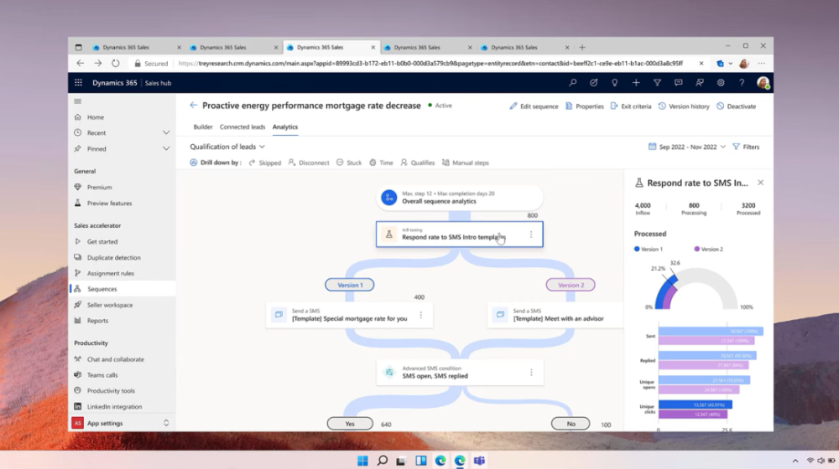
Task: Open Microsoft Teams from the Windows taskbar
Action: (x=479, y=461)
